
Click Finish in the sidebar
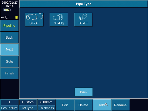9,73
